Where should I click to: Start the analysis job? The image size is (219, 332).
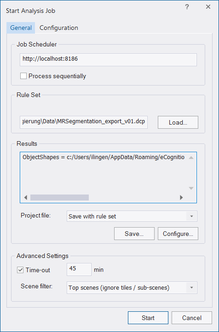[x=148, y=318]
